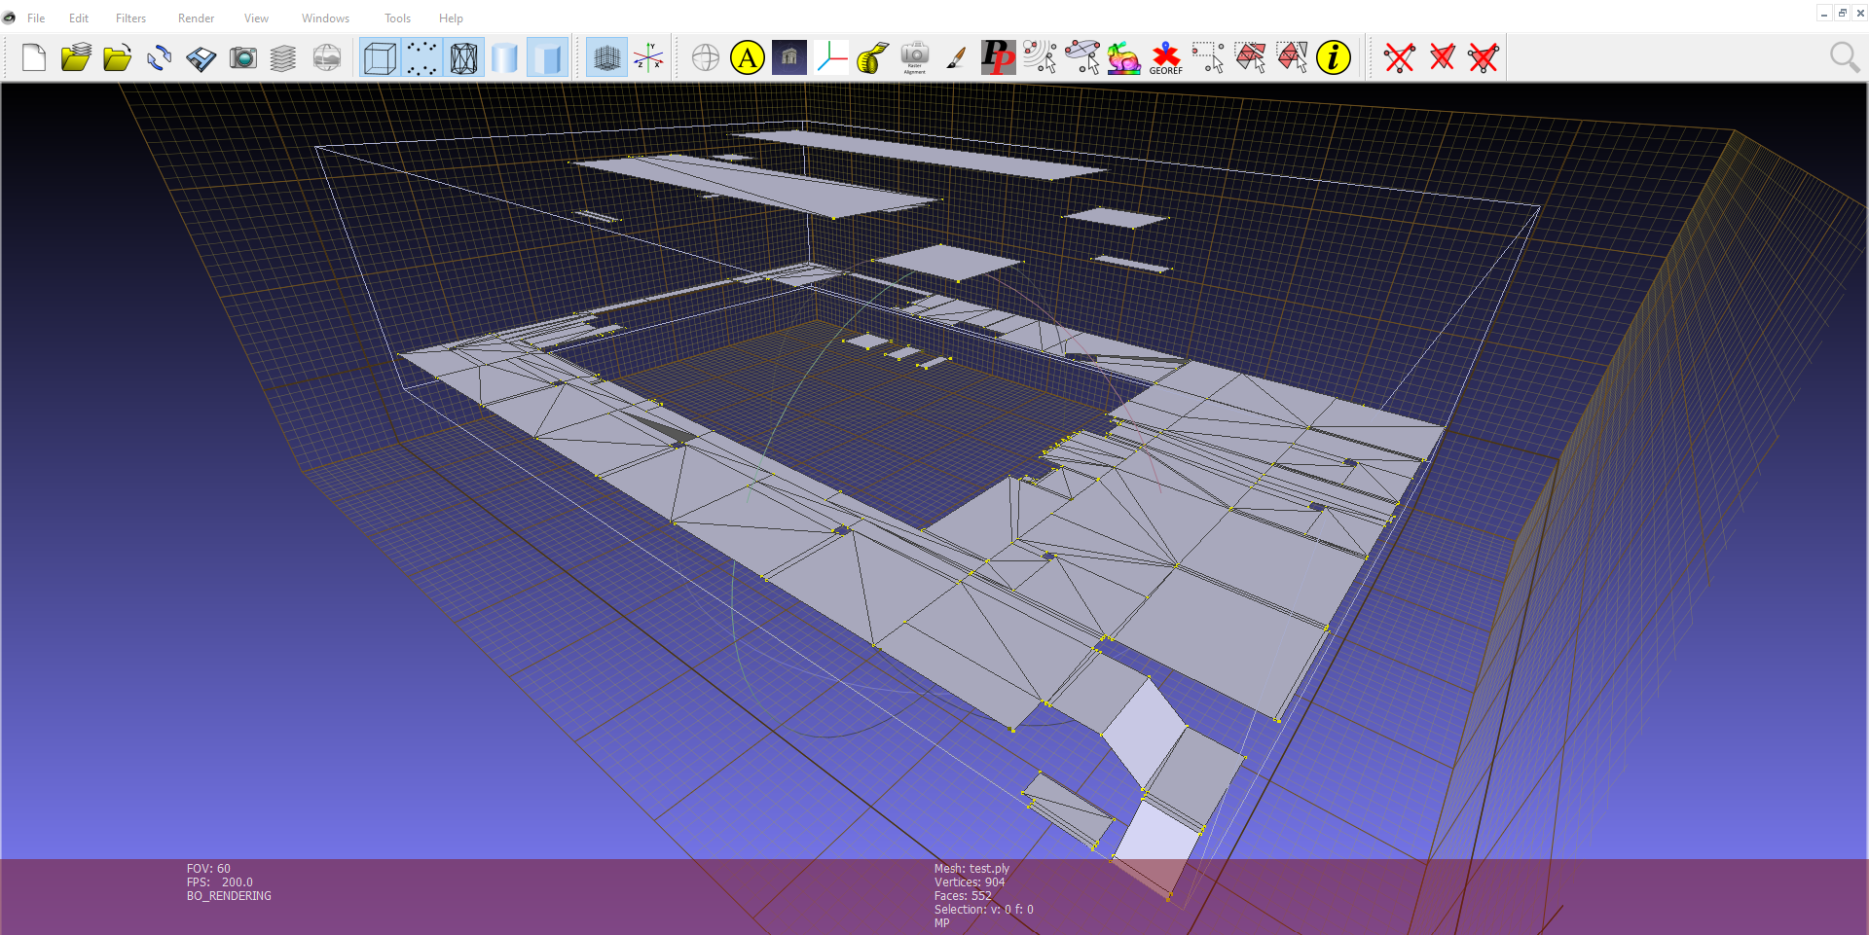1869x935 pixels.
Task: Open the Raster Alignment tool
Action: click(915, 58)
